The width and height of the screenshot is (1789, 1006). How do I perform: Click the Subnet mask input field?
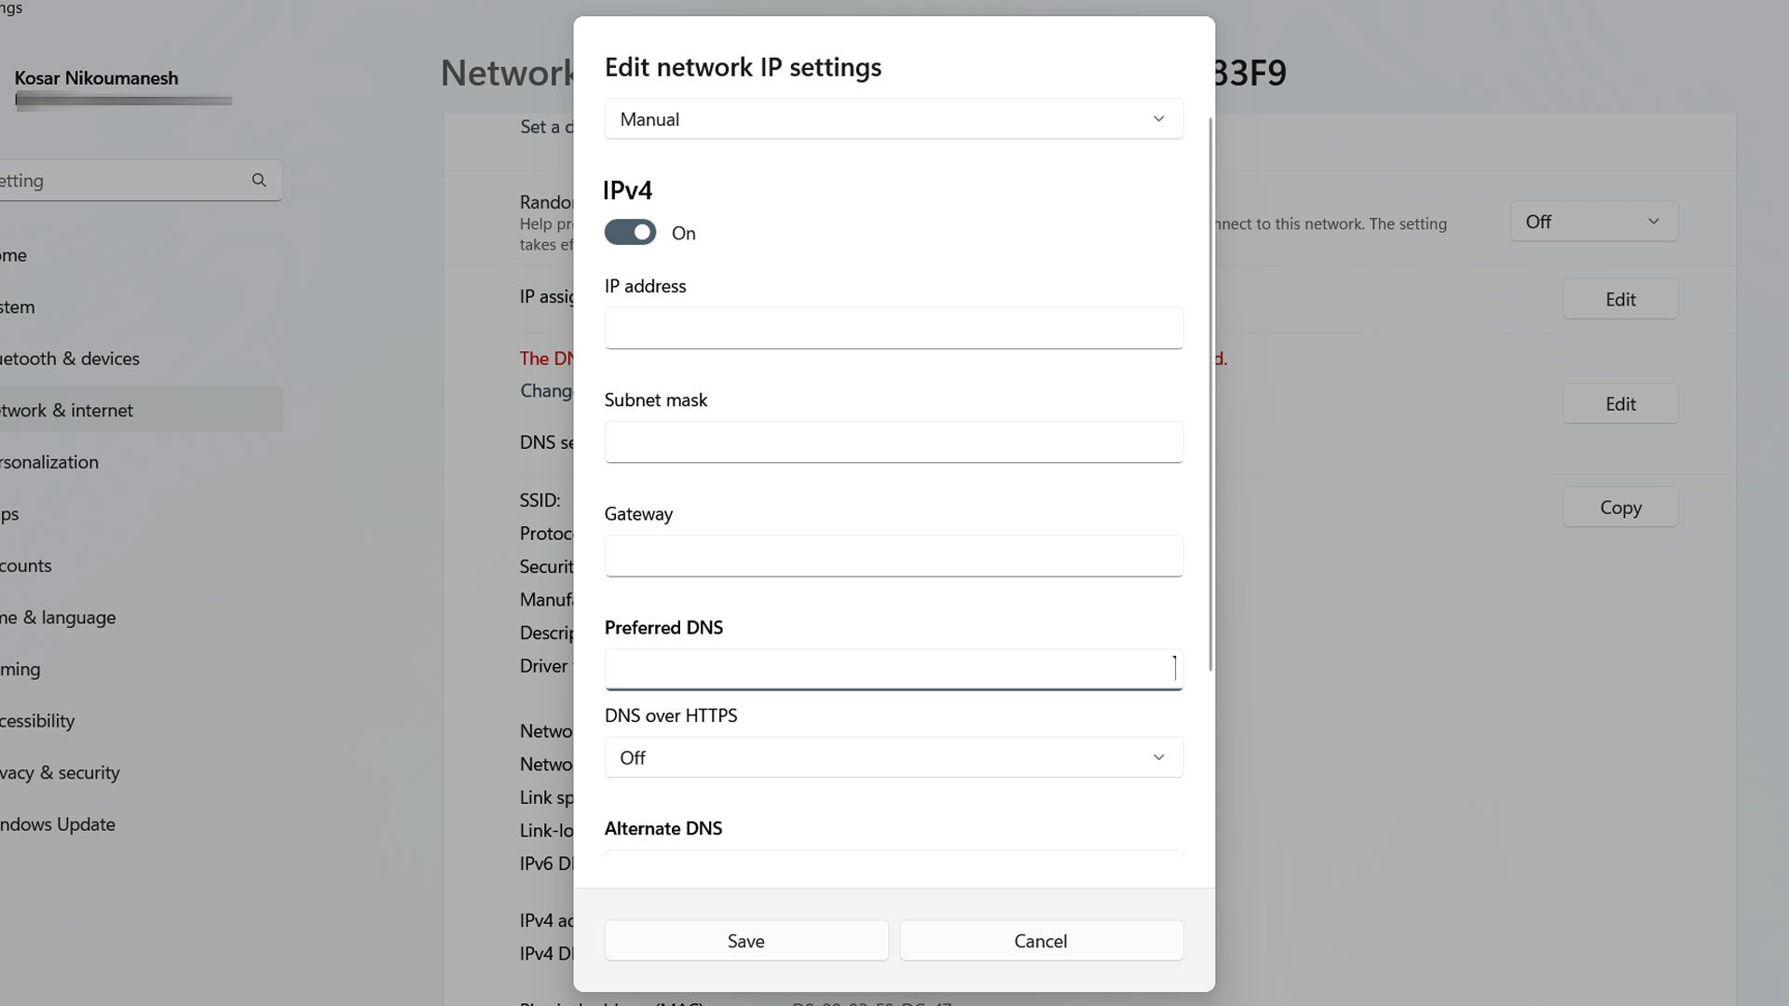(894, 441)
